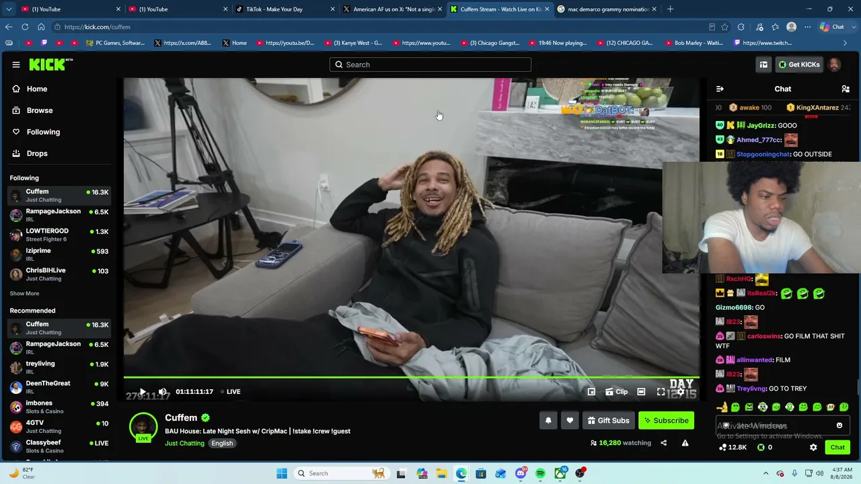Toggle theater mode on video player

641,392
